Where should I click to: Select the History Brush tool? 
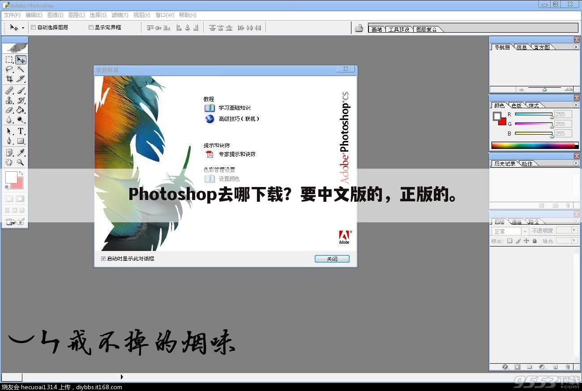tap(21, 101)
